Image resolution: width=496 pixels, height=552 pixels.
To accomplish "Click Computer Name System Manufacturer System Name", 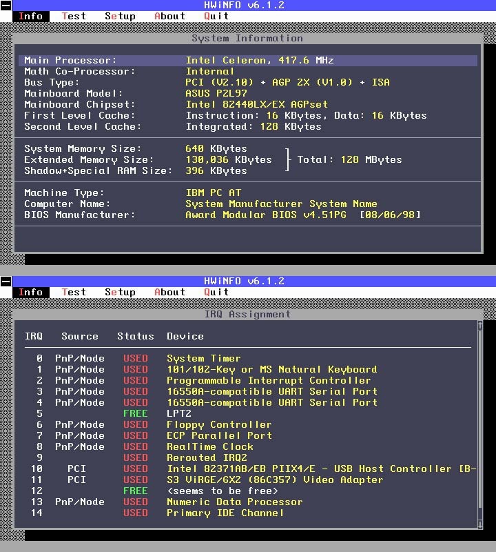I will (281, 204).
